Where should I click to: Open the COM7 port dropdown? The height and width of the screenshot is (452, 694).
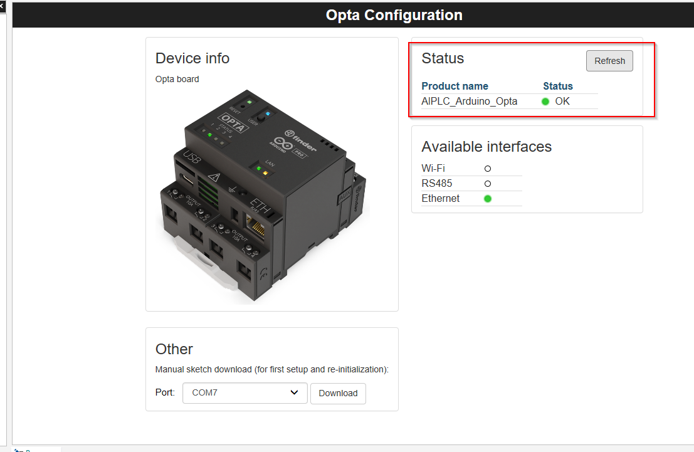pos(244,392)
